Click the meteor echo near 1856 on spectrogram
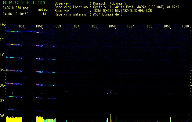Screen dimensions: 192x122 coord(111,92)
